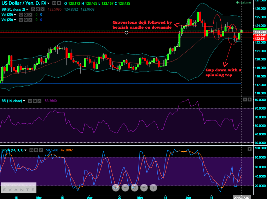The height and width of the screenshot is (199, 267).
Task: Select the current price label 123.240
Action: tap(260, 32)
